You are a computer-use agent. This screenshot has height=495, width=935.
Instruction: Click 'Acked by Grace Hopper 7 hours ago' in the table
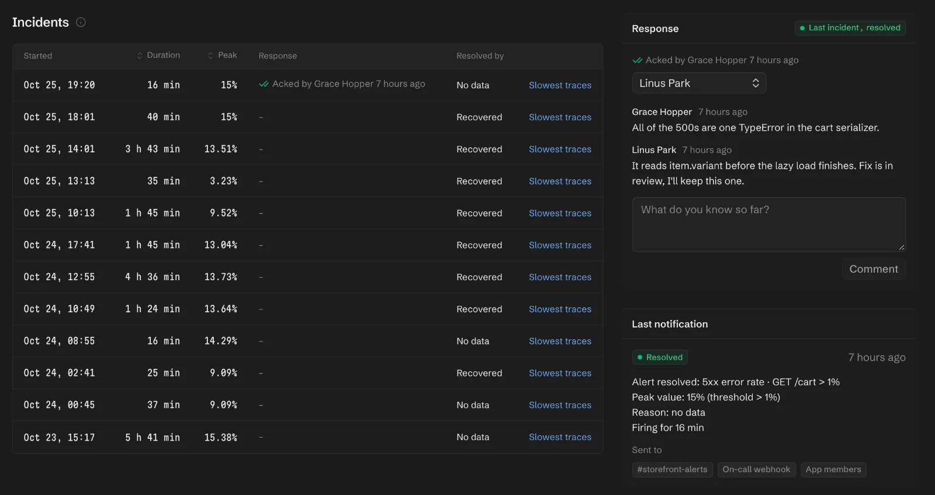coord(349,84)
